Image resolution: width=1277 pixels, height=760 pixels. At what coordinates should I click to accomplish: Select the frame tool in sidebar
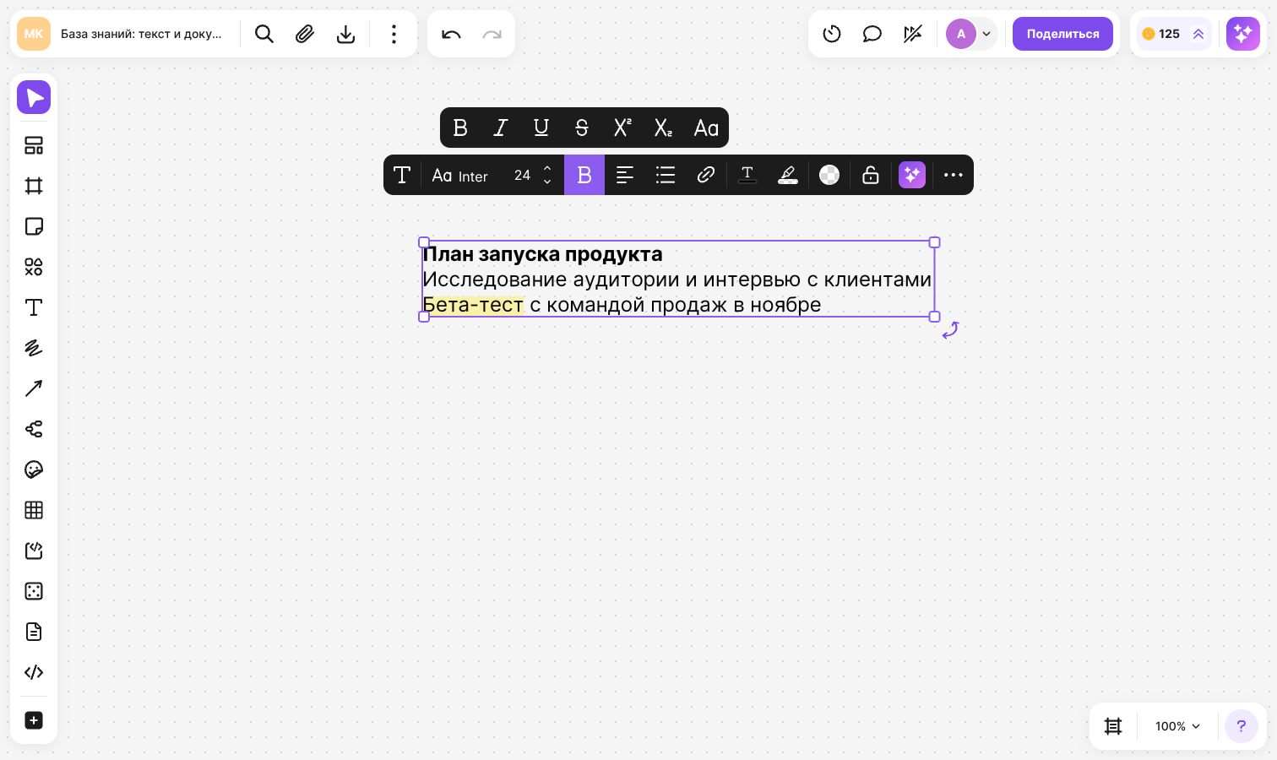34,186
